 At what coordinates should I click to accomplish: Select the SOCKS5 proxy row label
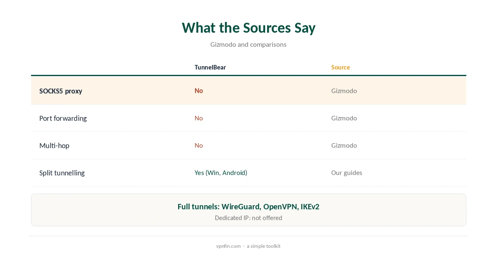tap(61, 91)
